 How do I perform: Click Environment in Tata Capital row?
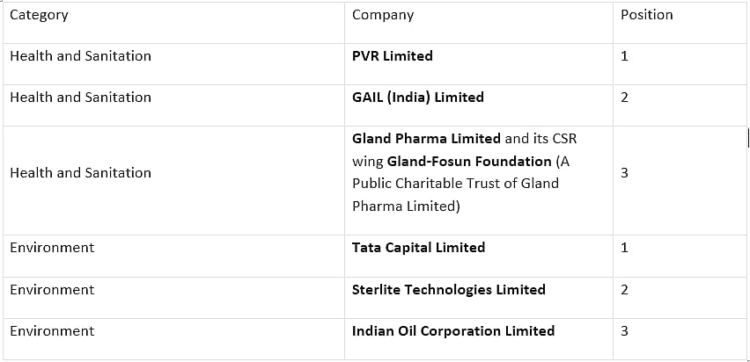[52, 248]
